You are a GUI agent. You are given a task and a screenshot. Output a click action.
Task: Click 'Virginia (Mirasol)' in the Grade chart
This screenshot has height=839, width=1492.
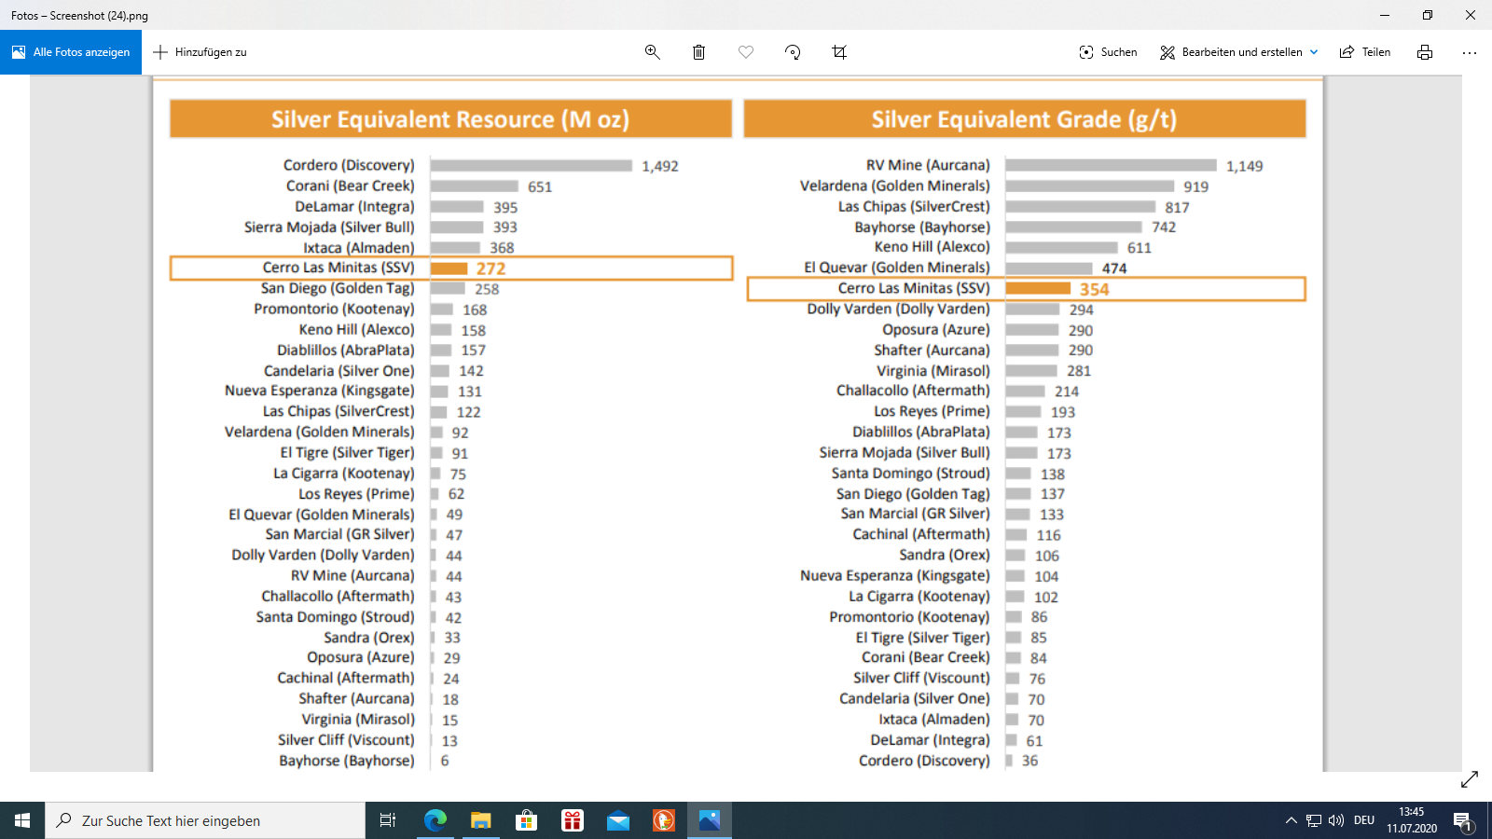(933, 370)
